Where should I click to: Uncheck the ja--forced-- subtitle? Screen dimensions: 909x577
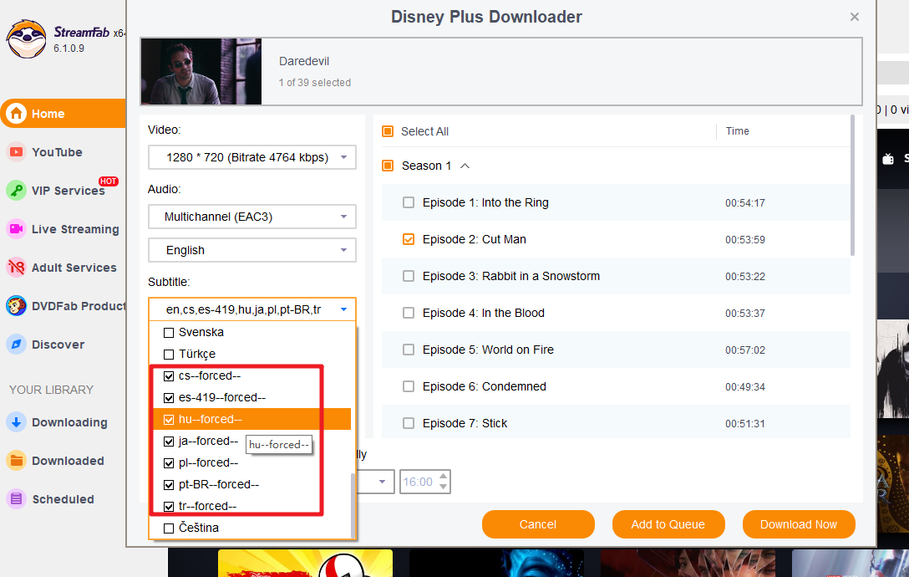pyautogui.click(x=169, y=442)
